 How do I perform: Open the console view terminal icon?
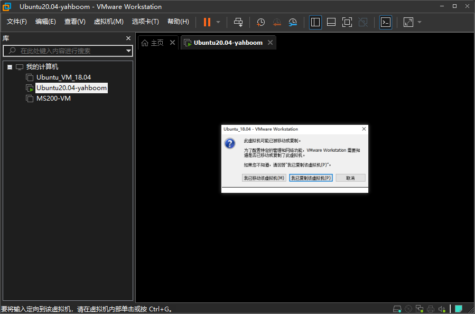coord(386,22)
